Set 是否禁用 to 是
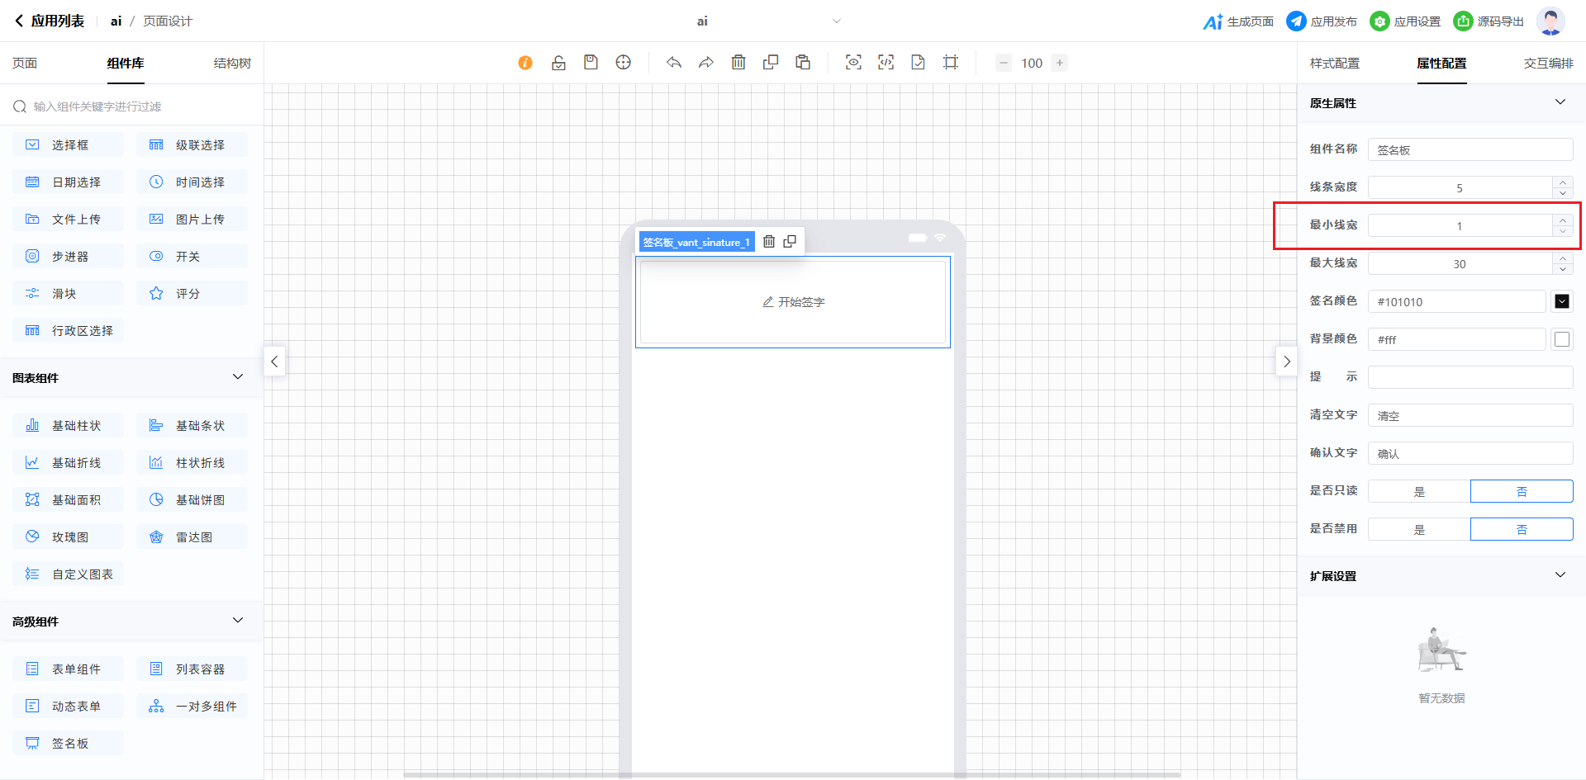 point(1419,529)
